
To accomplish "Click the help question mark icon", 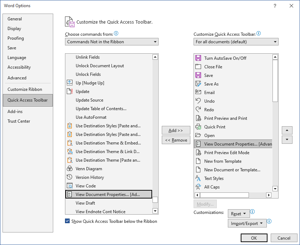I will point(275,6).
